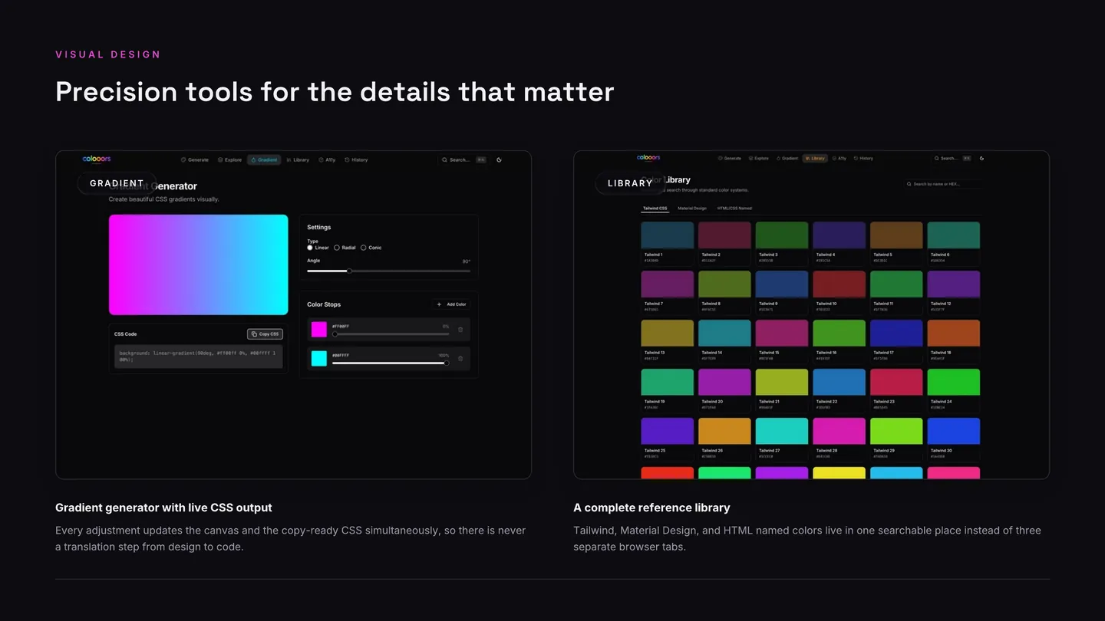Viewport: 1105px width, 621px height.
Task: Open the magenta color stop swatch
Action: pyautogui.click(x=318, y=330)
